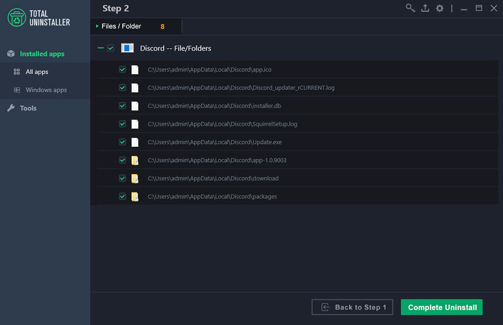Select the installer.db path text

click(214, 106)
